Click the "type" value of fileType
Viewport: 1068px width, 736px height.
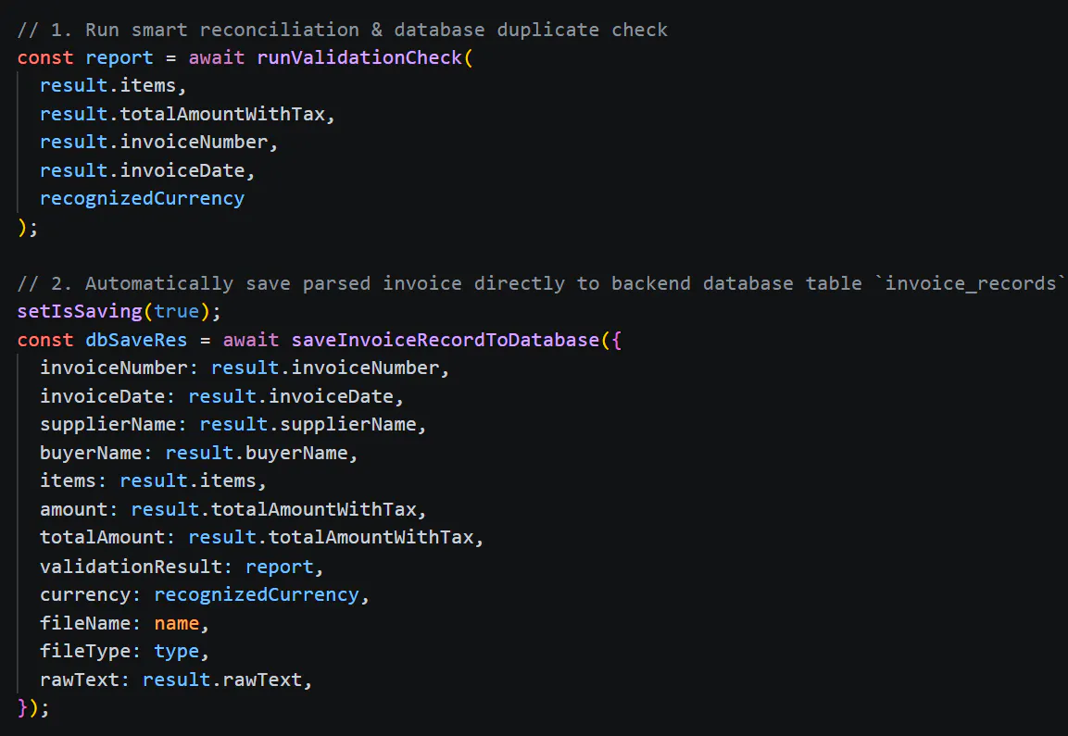[176, 652]
